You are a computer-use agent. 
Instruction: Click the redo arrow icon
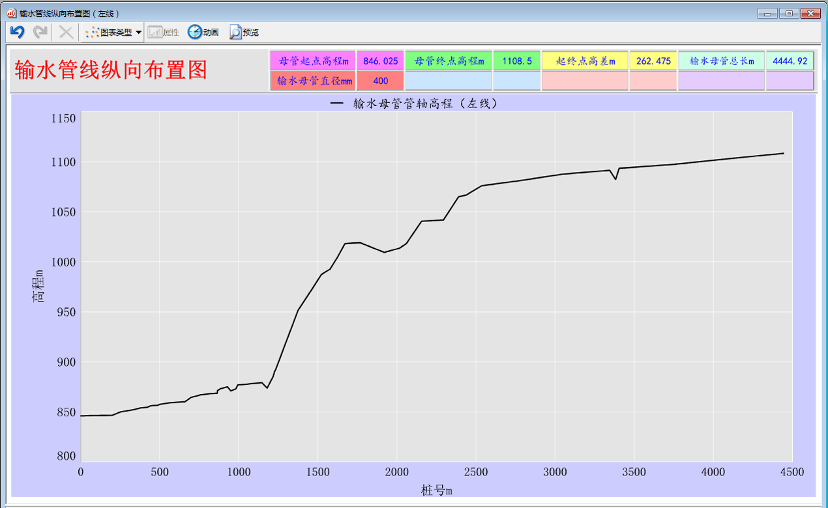(40, 32)
